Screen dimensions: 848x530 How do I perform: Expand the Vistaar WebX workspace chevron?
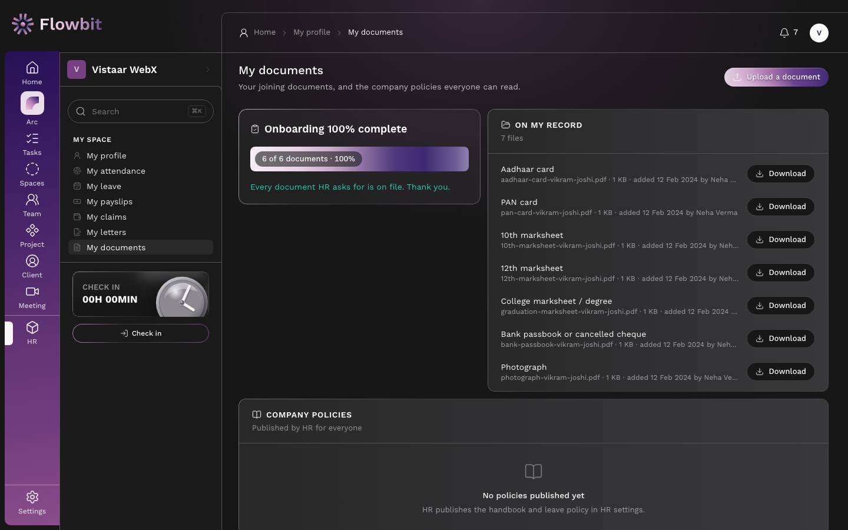[207, 69]
